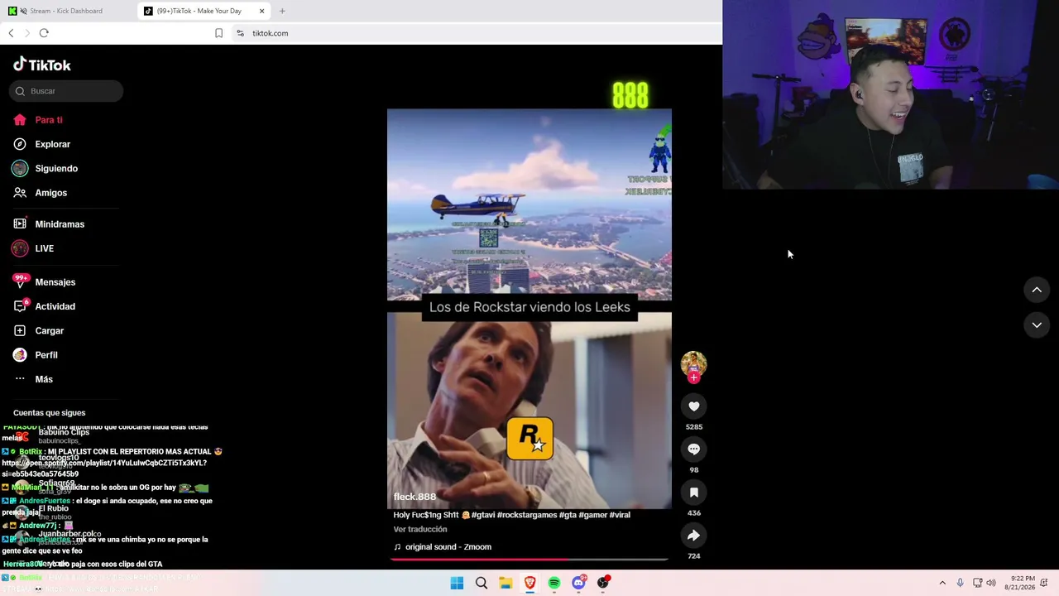Open the Windows Start menu
Viewport: 1059px width, 596px height.
(x=457, y=583)
